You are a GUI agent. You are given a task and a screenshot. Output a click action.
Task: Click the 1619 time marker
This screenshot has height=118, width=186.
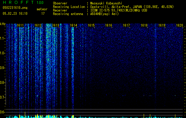pos(162,25)
